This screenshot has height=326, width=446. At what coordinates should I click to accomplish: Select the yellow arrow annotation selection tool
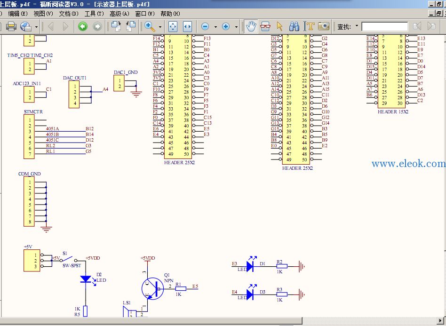(279, 26)
